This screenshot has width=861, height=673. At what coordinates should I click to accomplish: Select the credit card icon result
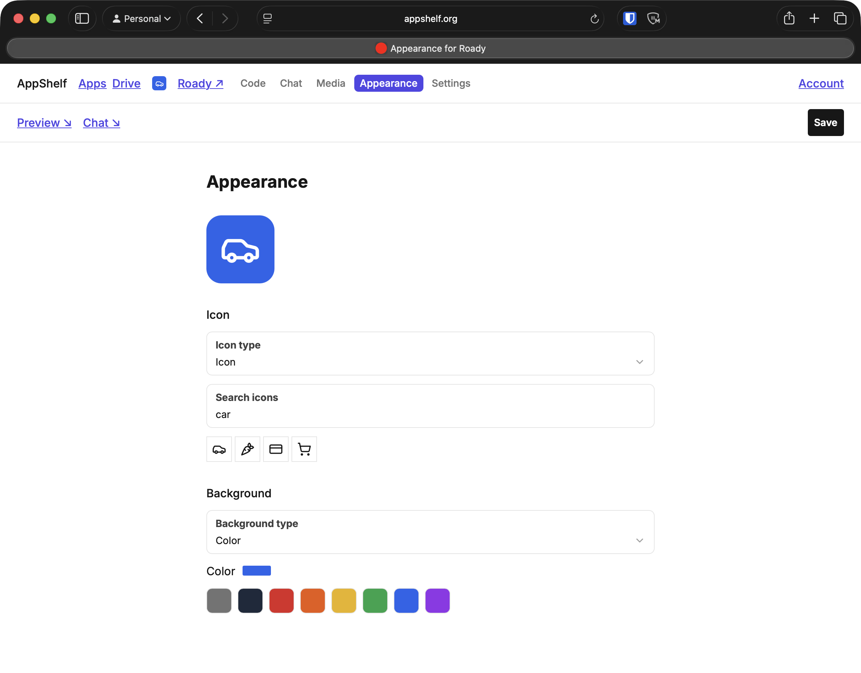pos(276,449)
